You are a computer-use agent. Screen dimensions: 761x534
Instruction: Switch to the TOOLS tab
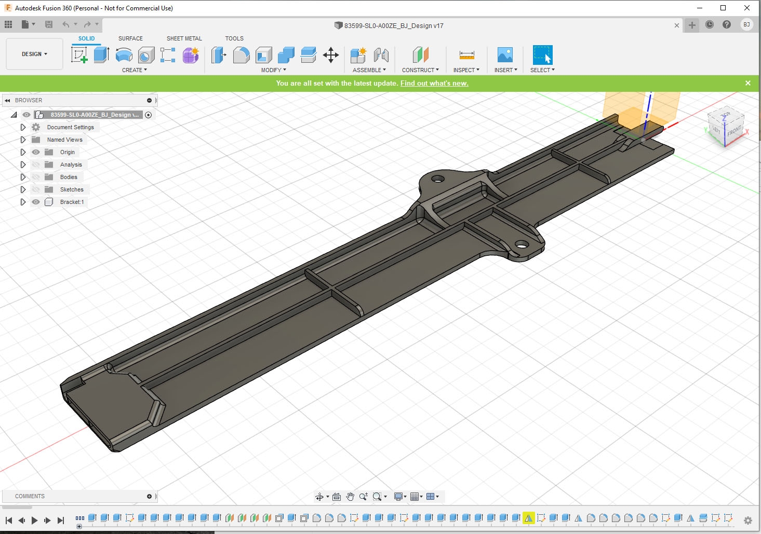(234, 38)
